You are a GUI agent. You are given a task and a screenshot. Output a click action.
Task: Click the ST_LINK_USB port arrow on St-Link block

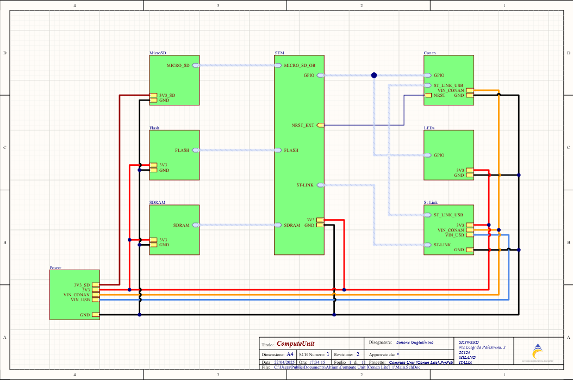tap(427, 215)
